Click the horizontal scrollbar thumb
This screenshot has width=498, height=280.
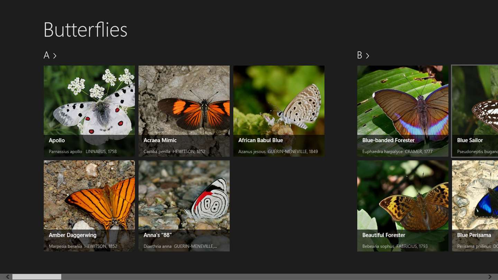pyautogui.click(x=37, y=277)
